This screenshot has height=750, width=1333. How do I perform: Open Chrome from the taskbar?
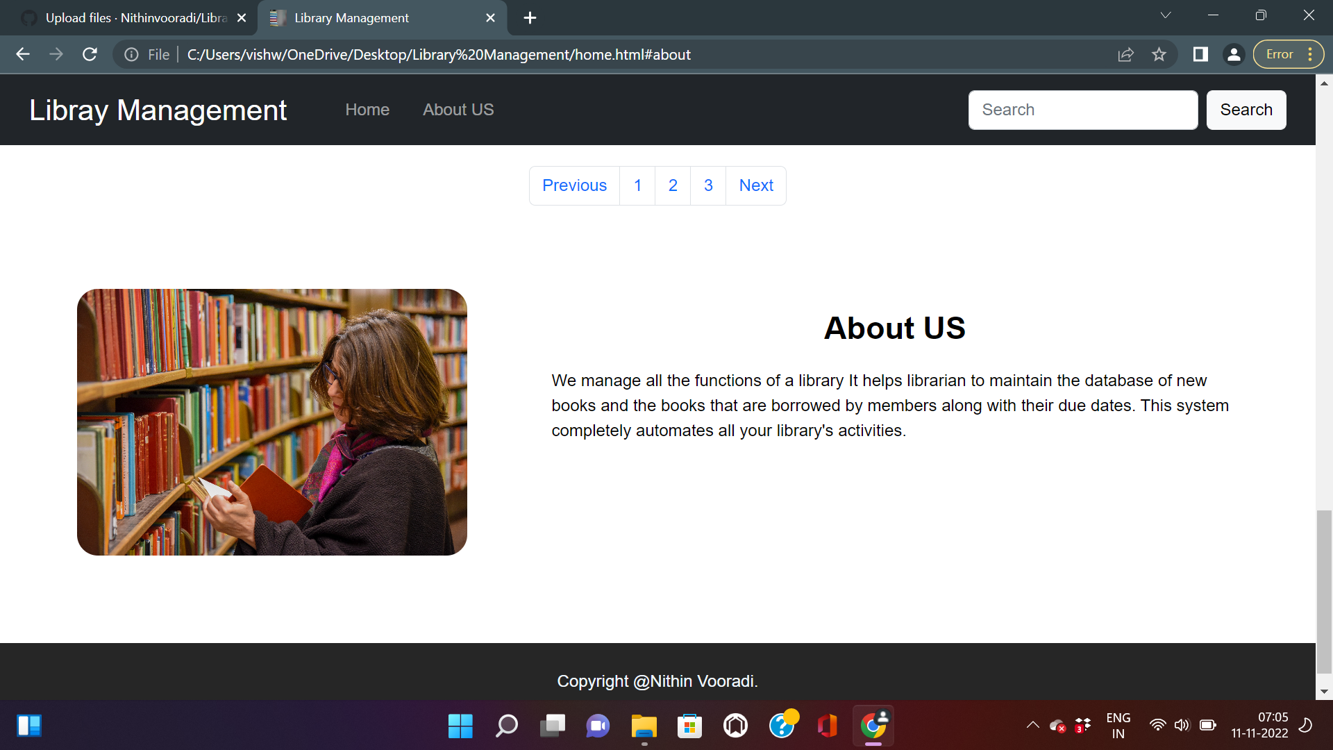[873, 726]
